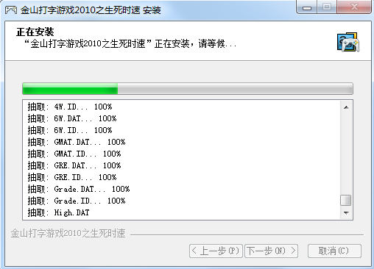Image resolution: width=374 pixels, height=269 pixels.
Task: Click the installer icon in title bar
Action: click(x=11, y=10)
